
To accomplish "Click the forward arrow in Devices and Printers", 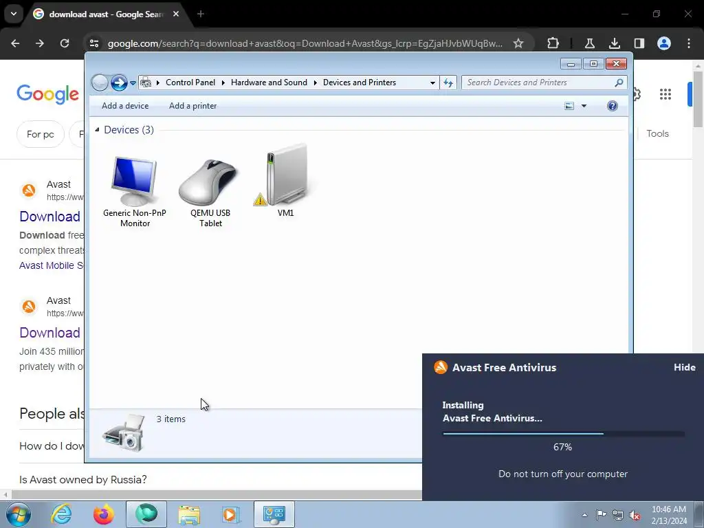I will (x=118, y=82).
